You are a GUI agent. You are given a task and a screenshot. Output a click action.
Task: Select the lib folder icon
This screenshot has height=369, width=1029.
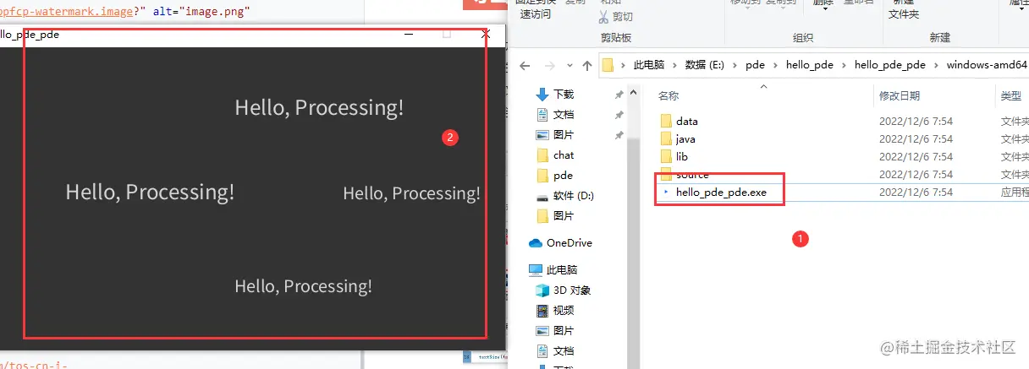(x=666, y=156)
